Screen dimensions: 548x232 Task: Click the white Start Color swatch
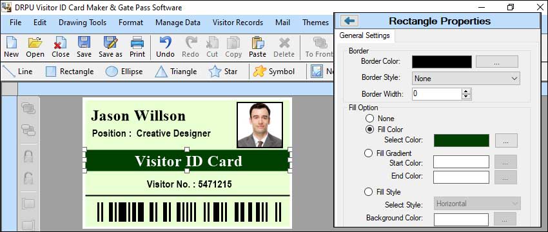click(x=461, y=162)
